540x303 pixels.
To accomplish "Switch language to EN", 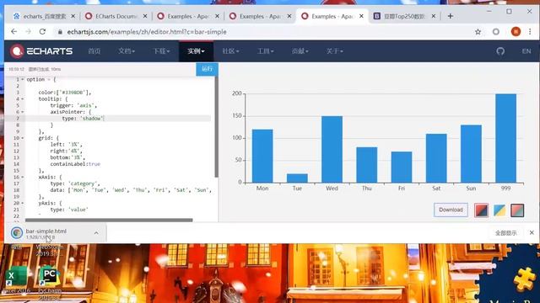I will (x=526, y=51).
